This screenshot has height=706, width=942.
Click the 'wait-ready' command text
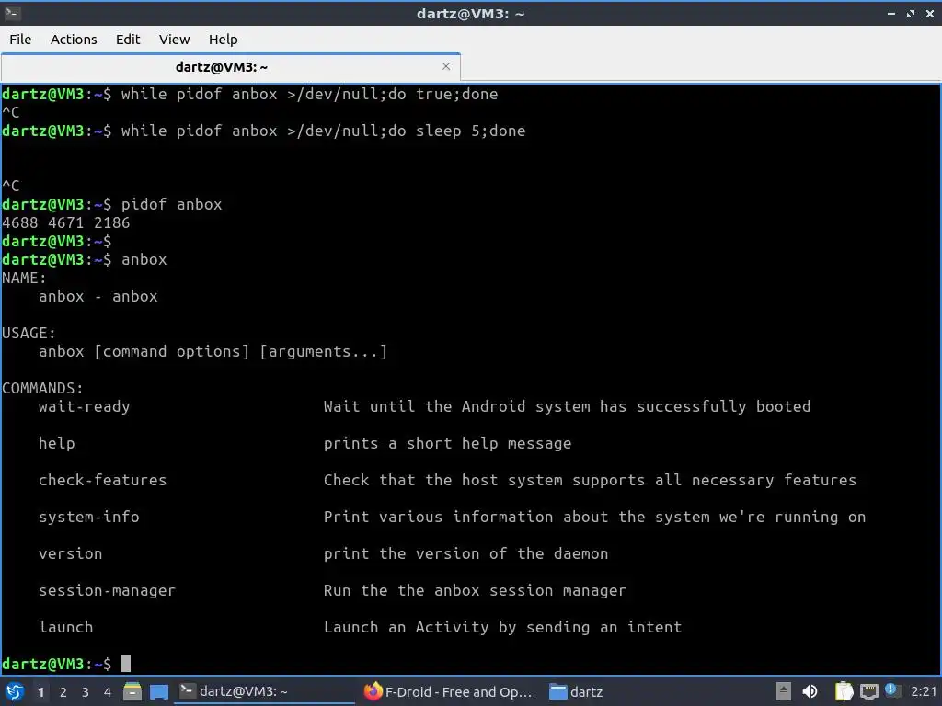pos(84,406)
